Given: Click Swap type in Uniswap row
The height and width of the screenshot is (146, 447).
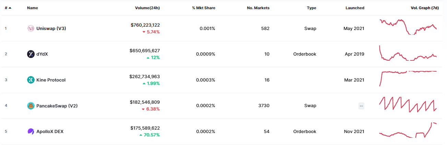Looking at the screenshot, I should (x=310, y=28).
